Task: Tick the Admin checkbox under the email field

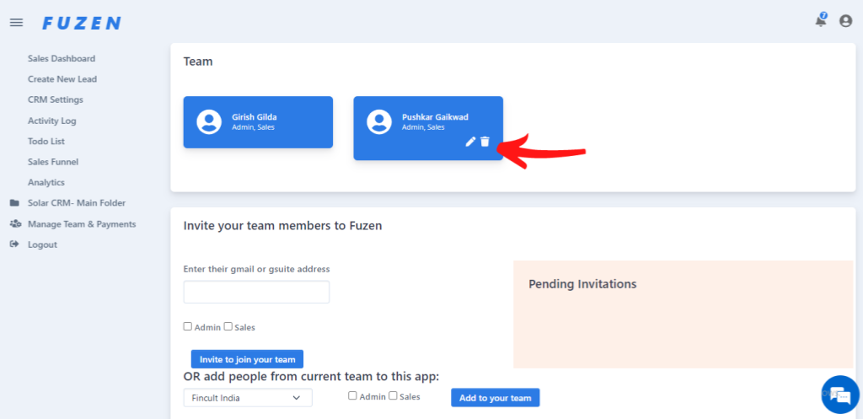Action: coord(188,326)
